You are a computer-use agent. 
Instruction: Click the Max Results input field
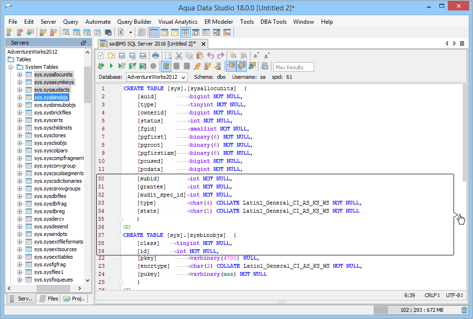click(x=294, y=67)
